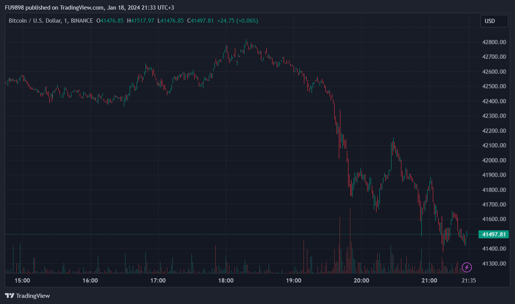Viewport: 515px width, 304px height.
Task: Click the 42500.00 price scale label
Action: point(494,86)
